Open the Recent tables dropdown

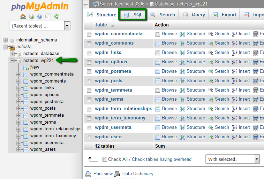(39, 26)
